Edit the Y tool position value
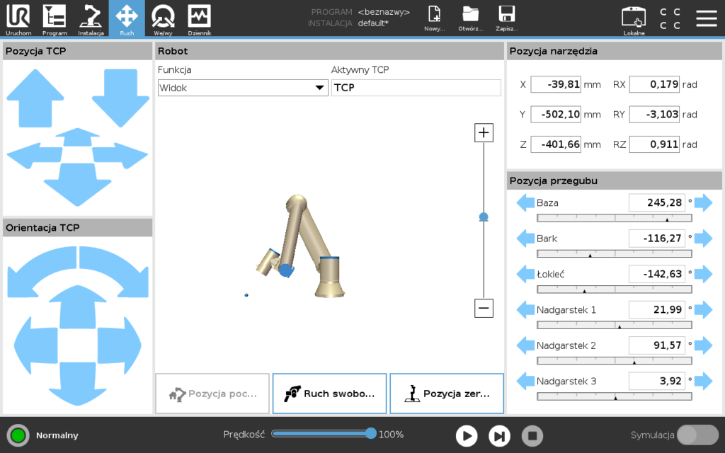This screenshot has width=725, height=453. coord(555,115)
